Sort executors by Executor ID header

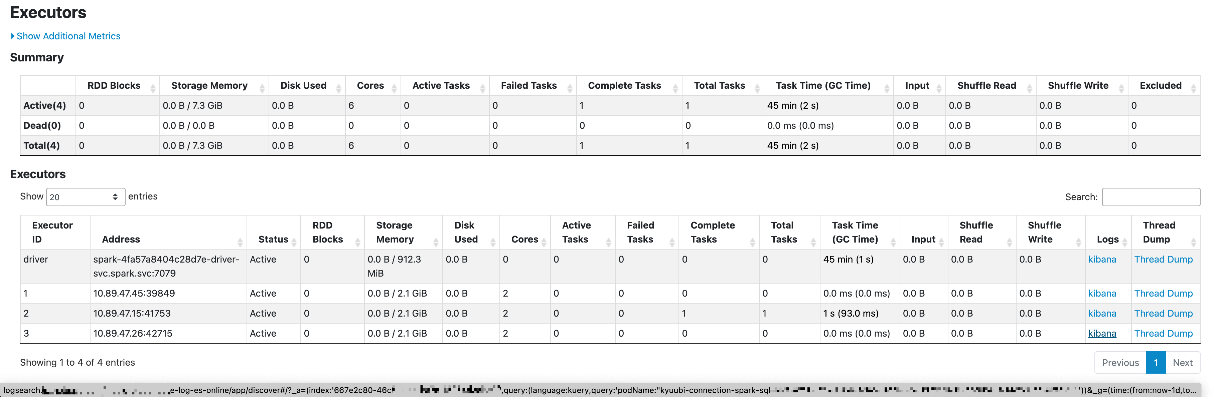52,232
